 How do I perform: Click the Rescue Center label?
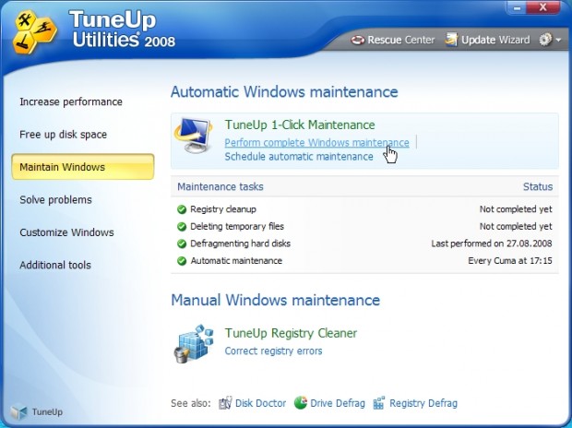click(x=401, y=40)
